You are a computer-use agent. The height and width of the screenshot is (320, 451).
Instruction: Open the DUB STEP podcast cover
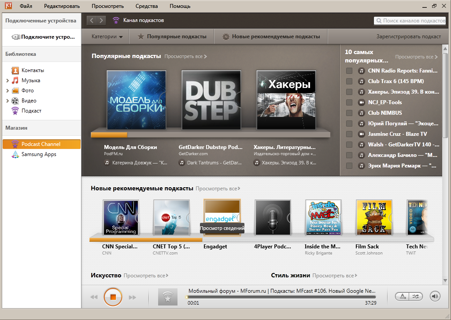[211, 100]
